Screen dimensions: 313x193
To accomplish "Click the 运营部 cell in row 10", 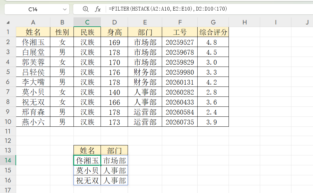I will click(145, 122).
